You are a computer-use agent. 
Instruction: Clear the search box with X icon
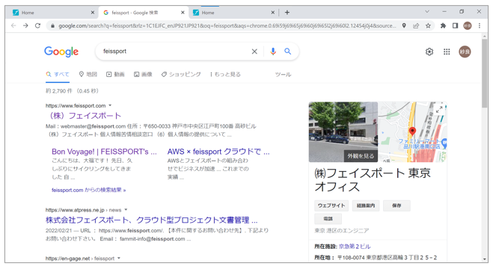(x=254, y=52)
